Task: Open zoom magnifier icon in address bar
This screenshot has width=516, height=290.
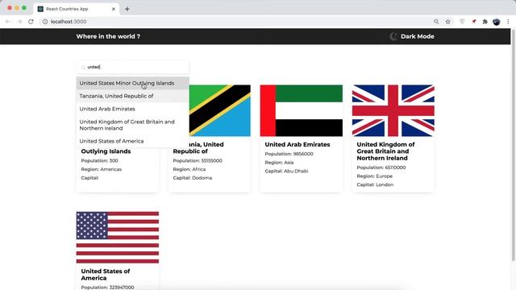Action: [x=436, y=22]
